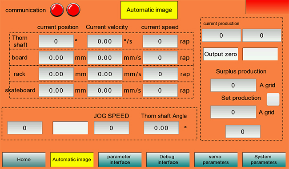Click the bottom value field in production panel
This screenshot has height=169, width=289.
pyautogui.click(x=243, y=131)
